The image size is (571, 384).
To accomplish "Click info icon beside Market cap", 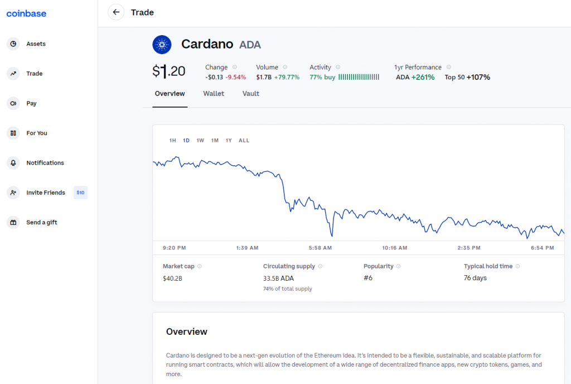I will (200, 266).
